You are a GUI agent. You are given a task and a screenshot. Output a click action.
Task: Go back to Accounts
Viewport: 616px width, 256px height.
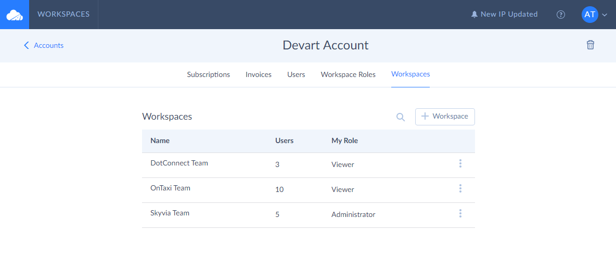click(44, 46)
